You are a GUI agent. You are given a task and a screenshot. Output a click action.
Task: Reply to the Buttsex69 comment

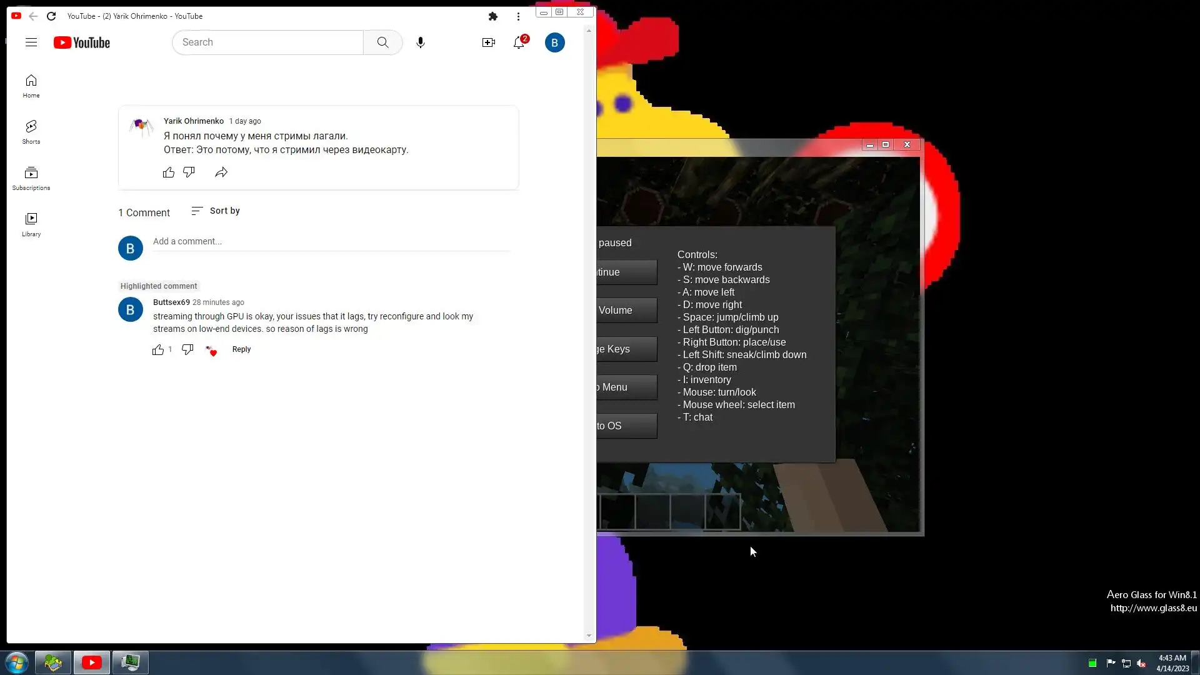click(x=241, y=349)
